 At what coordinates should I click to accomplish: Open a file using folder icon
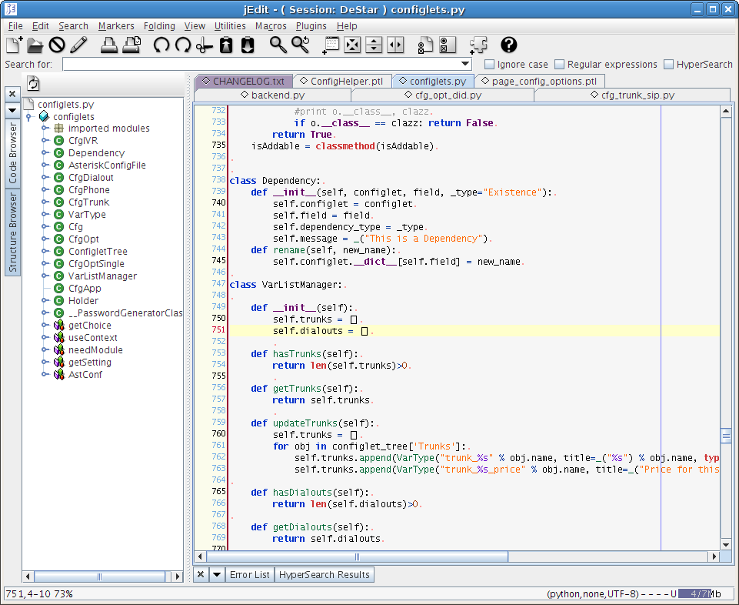click(35, 45)
